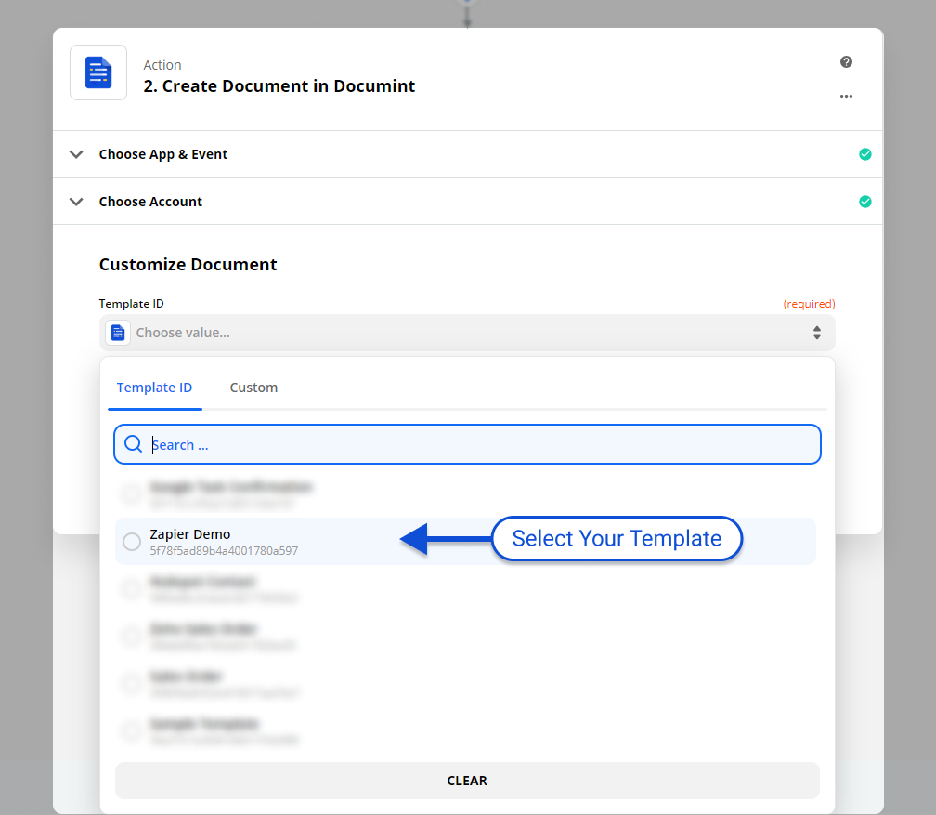This screenshot has height=815, width=936.
Task: Open the help question mark icon
Action: pyautogui.click(x=846, y=62)
